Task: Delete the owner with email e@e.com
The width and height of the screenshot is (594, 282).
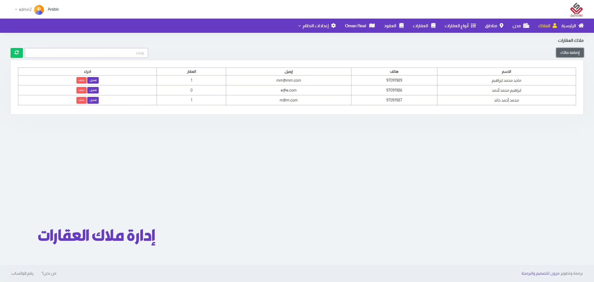Action: [x=81, y=90]
